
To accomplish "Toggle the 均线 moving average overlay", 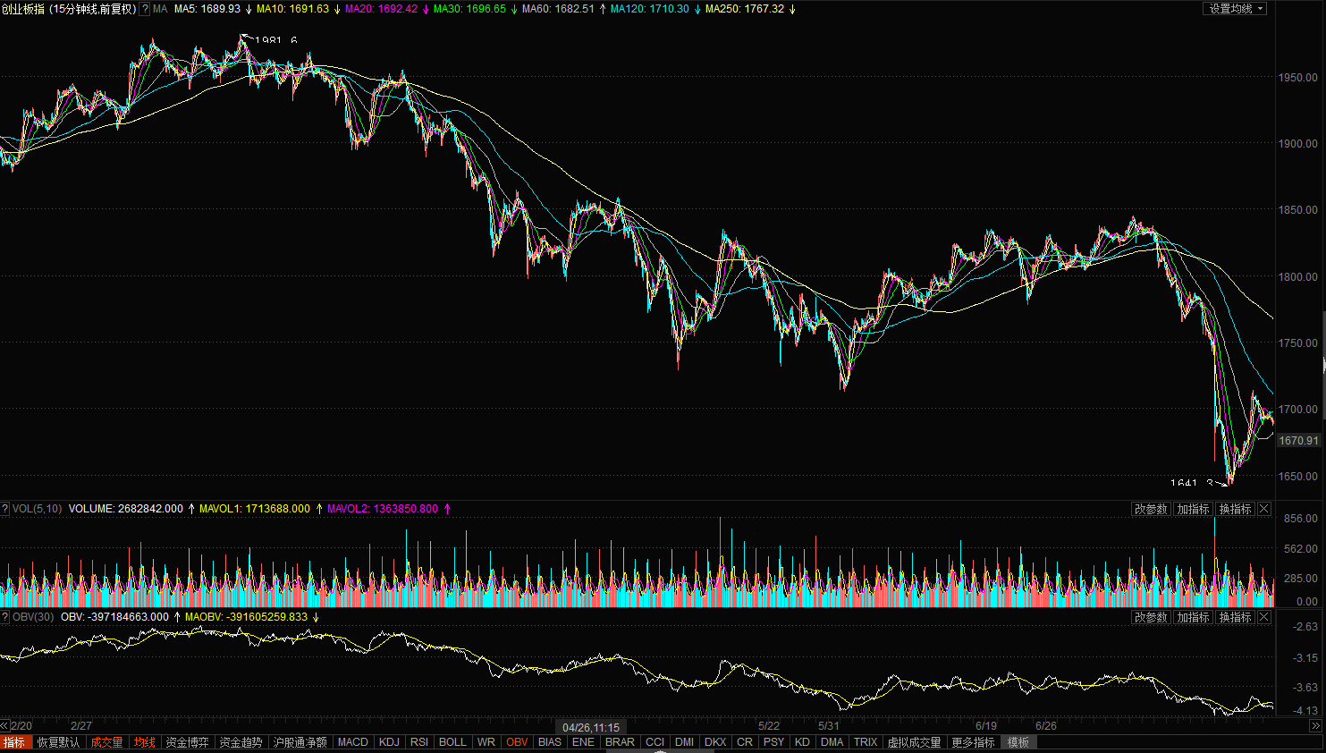I will [145, 742].
